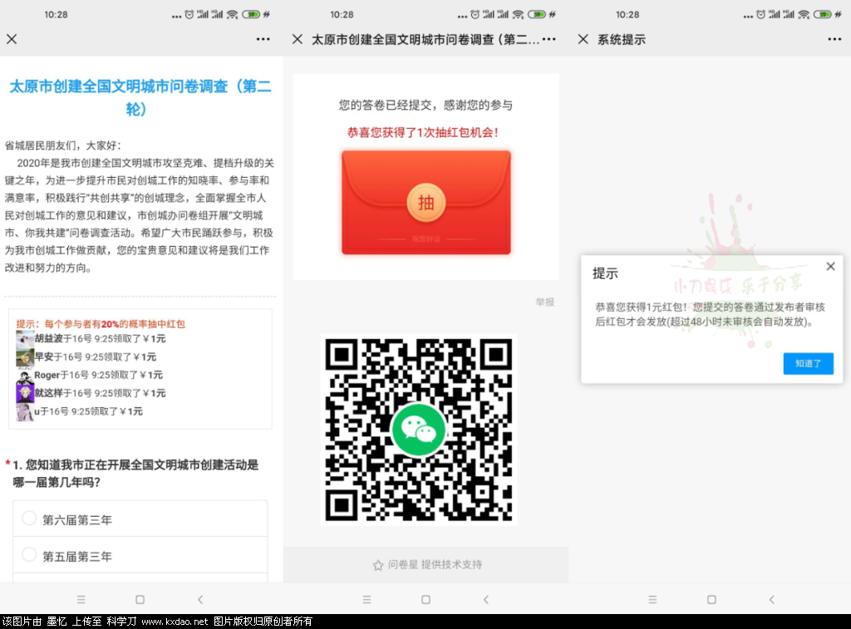Open three-dot menu on 系统提示 screen
The width and height of the screenshot is (851, 629).
coord(834,39)
